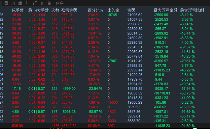Select the total profit 16542.59
The image size is (210, 129).
click(x=69, y=126)
